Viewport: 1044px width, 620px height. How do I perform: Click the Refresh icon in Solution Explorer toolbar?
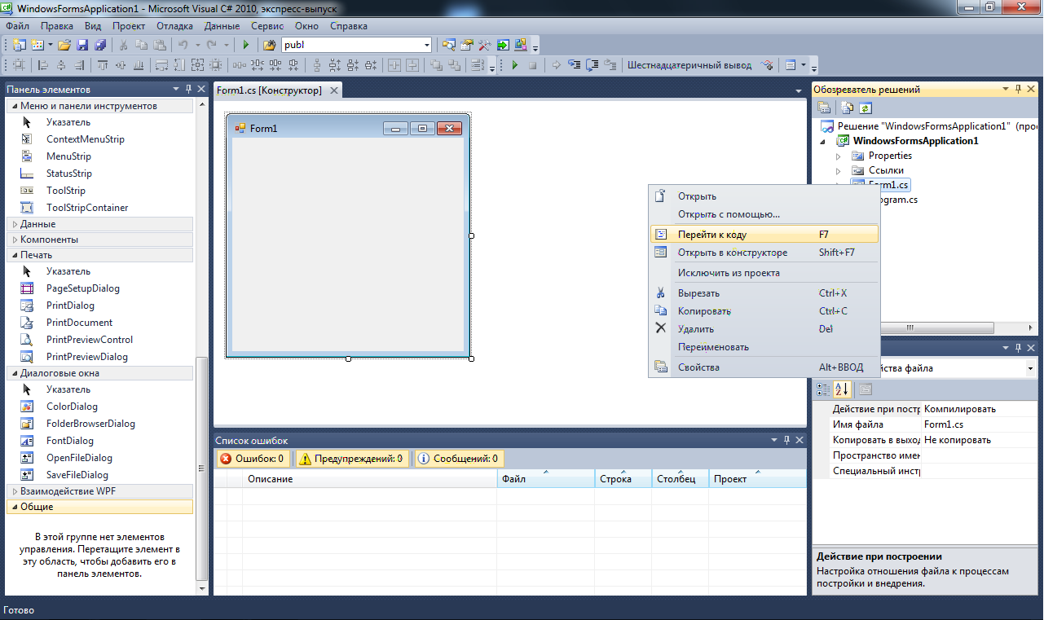click(866, 108)
